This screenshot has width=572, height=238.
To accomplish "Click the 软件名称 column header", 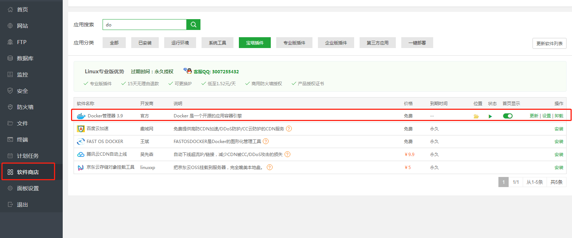I will point(86,104).
